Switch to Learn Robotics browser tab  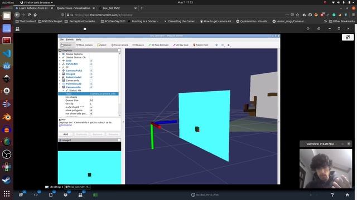[x=33, y=8]
